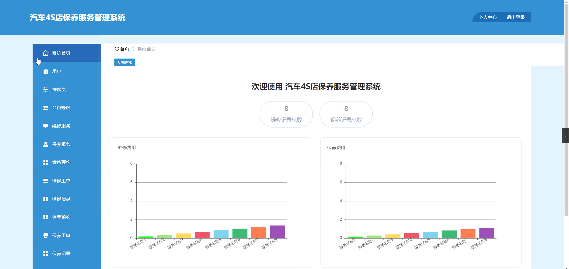Screen dimensions: 569x269
Task: Expand the collapsed side panel arrow
Action: 565,136
